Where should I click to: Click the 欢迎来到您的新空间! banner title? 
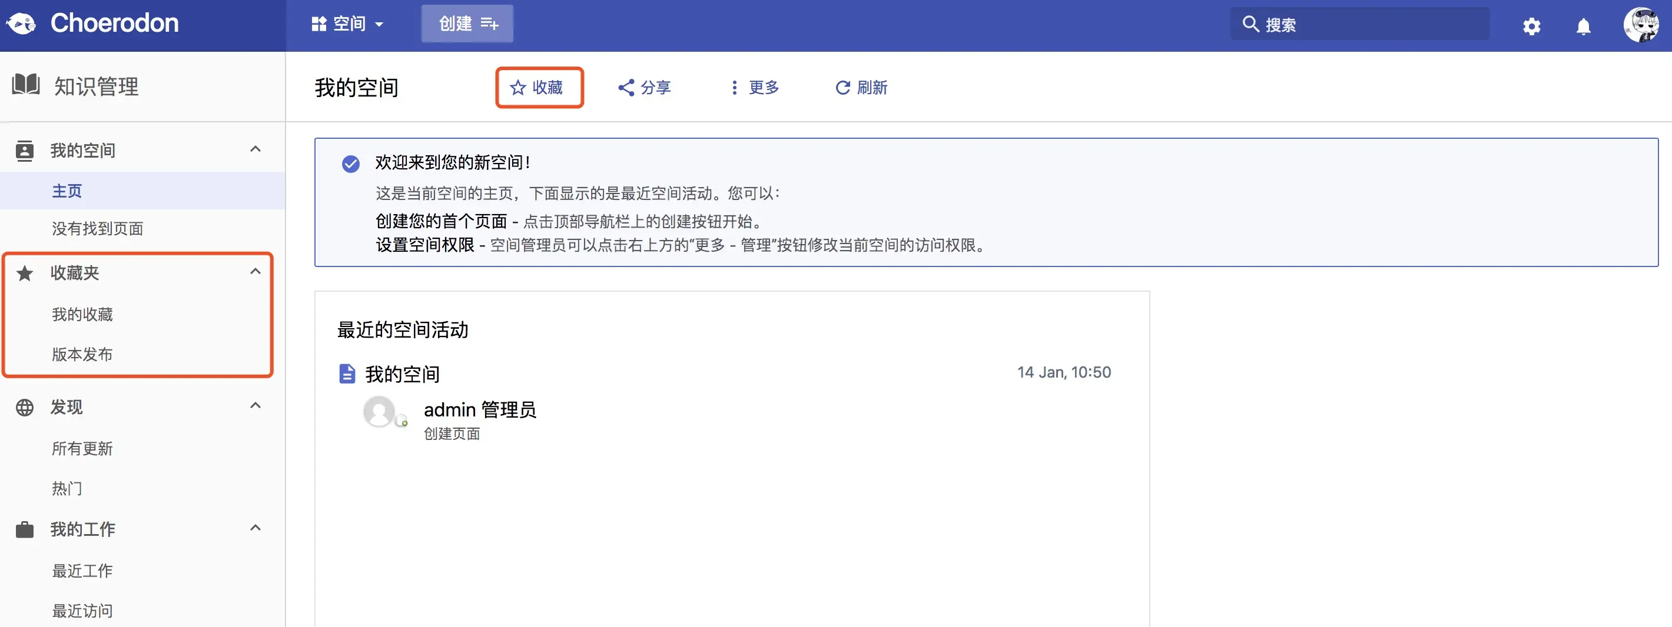(452, 162)
